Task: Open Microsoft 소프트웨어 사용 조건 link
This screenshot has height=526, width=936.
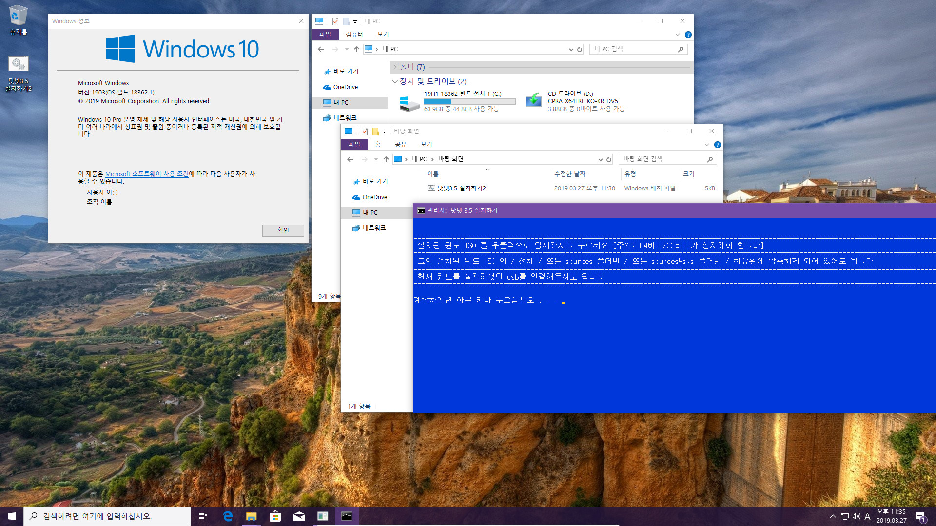Action: (x=146, y=174)
